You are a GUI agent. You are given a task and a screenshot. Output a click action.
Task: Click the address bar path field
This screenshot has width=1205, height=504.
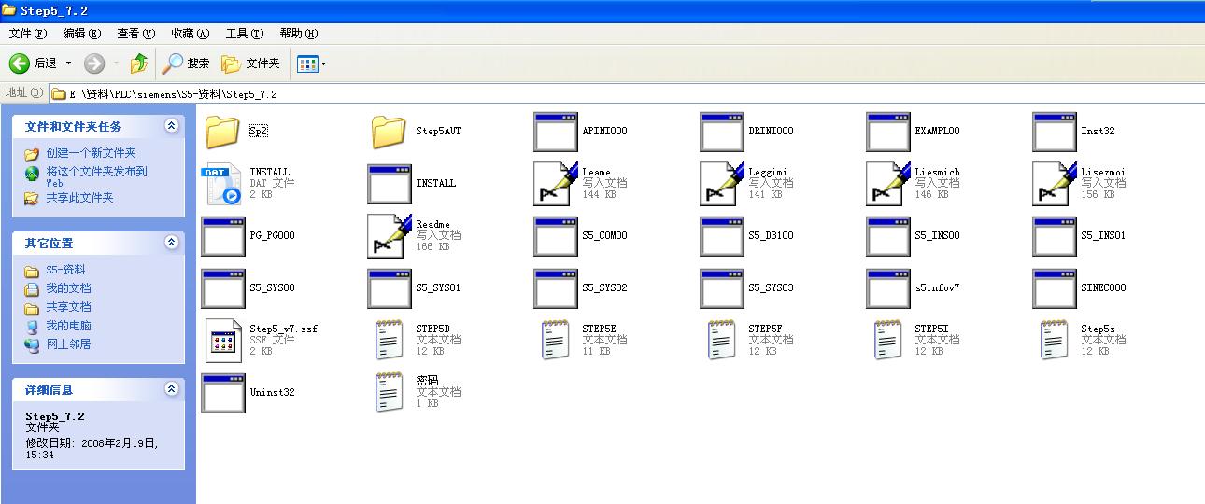pos(560,94)
